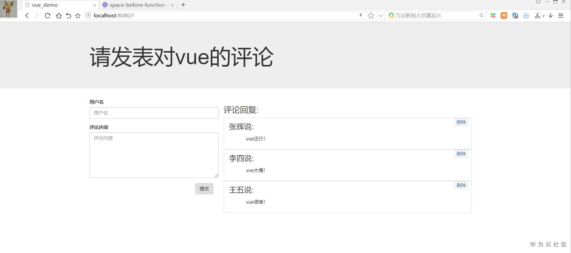Open the colorful grid apps extension
This screenshot has height=253, width=571.
coord(493,16)
